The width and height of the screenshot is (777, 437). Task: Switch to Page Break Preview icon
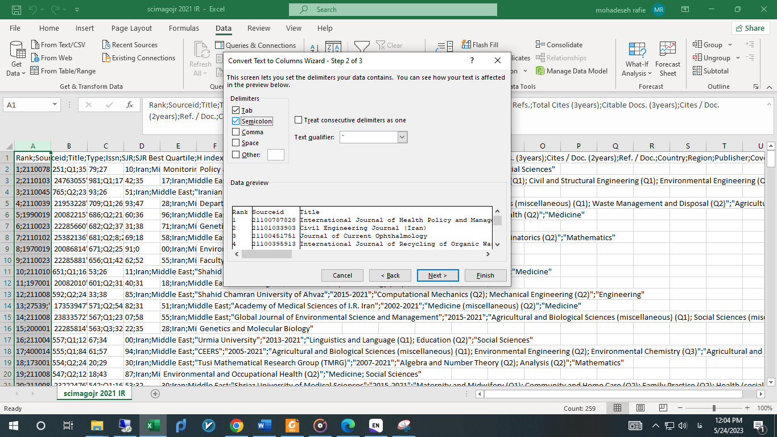click(663, 408)
